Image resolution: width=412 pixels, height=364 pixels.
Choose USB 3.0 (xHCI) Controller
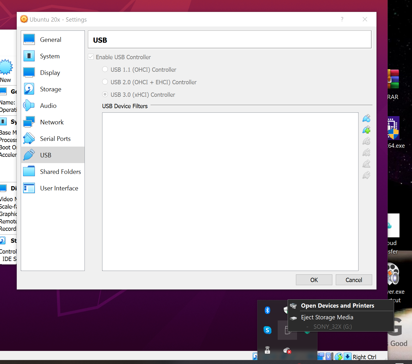(105, 94)
